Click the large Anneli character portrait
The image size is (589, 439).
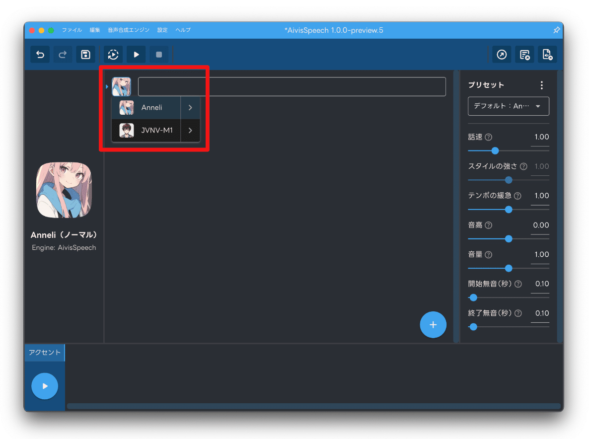(x=64, y=190)
